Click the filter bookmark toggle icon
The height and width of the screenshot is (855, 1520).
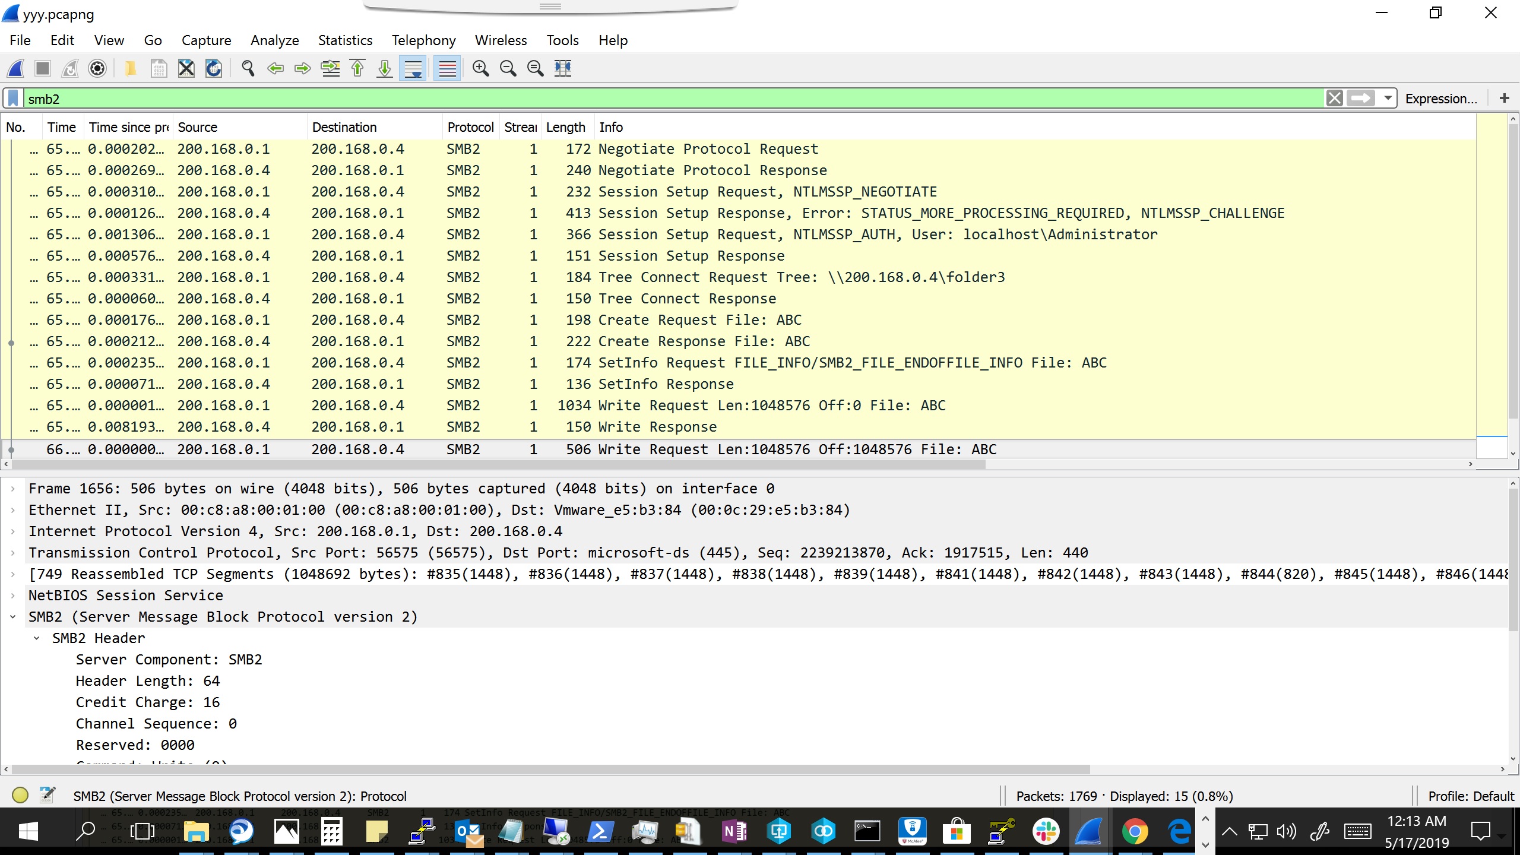(13, 99)
